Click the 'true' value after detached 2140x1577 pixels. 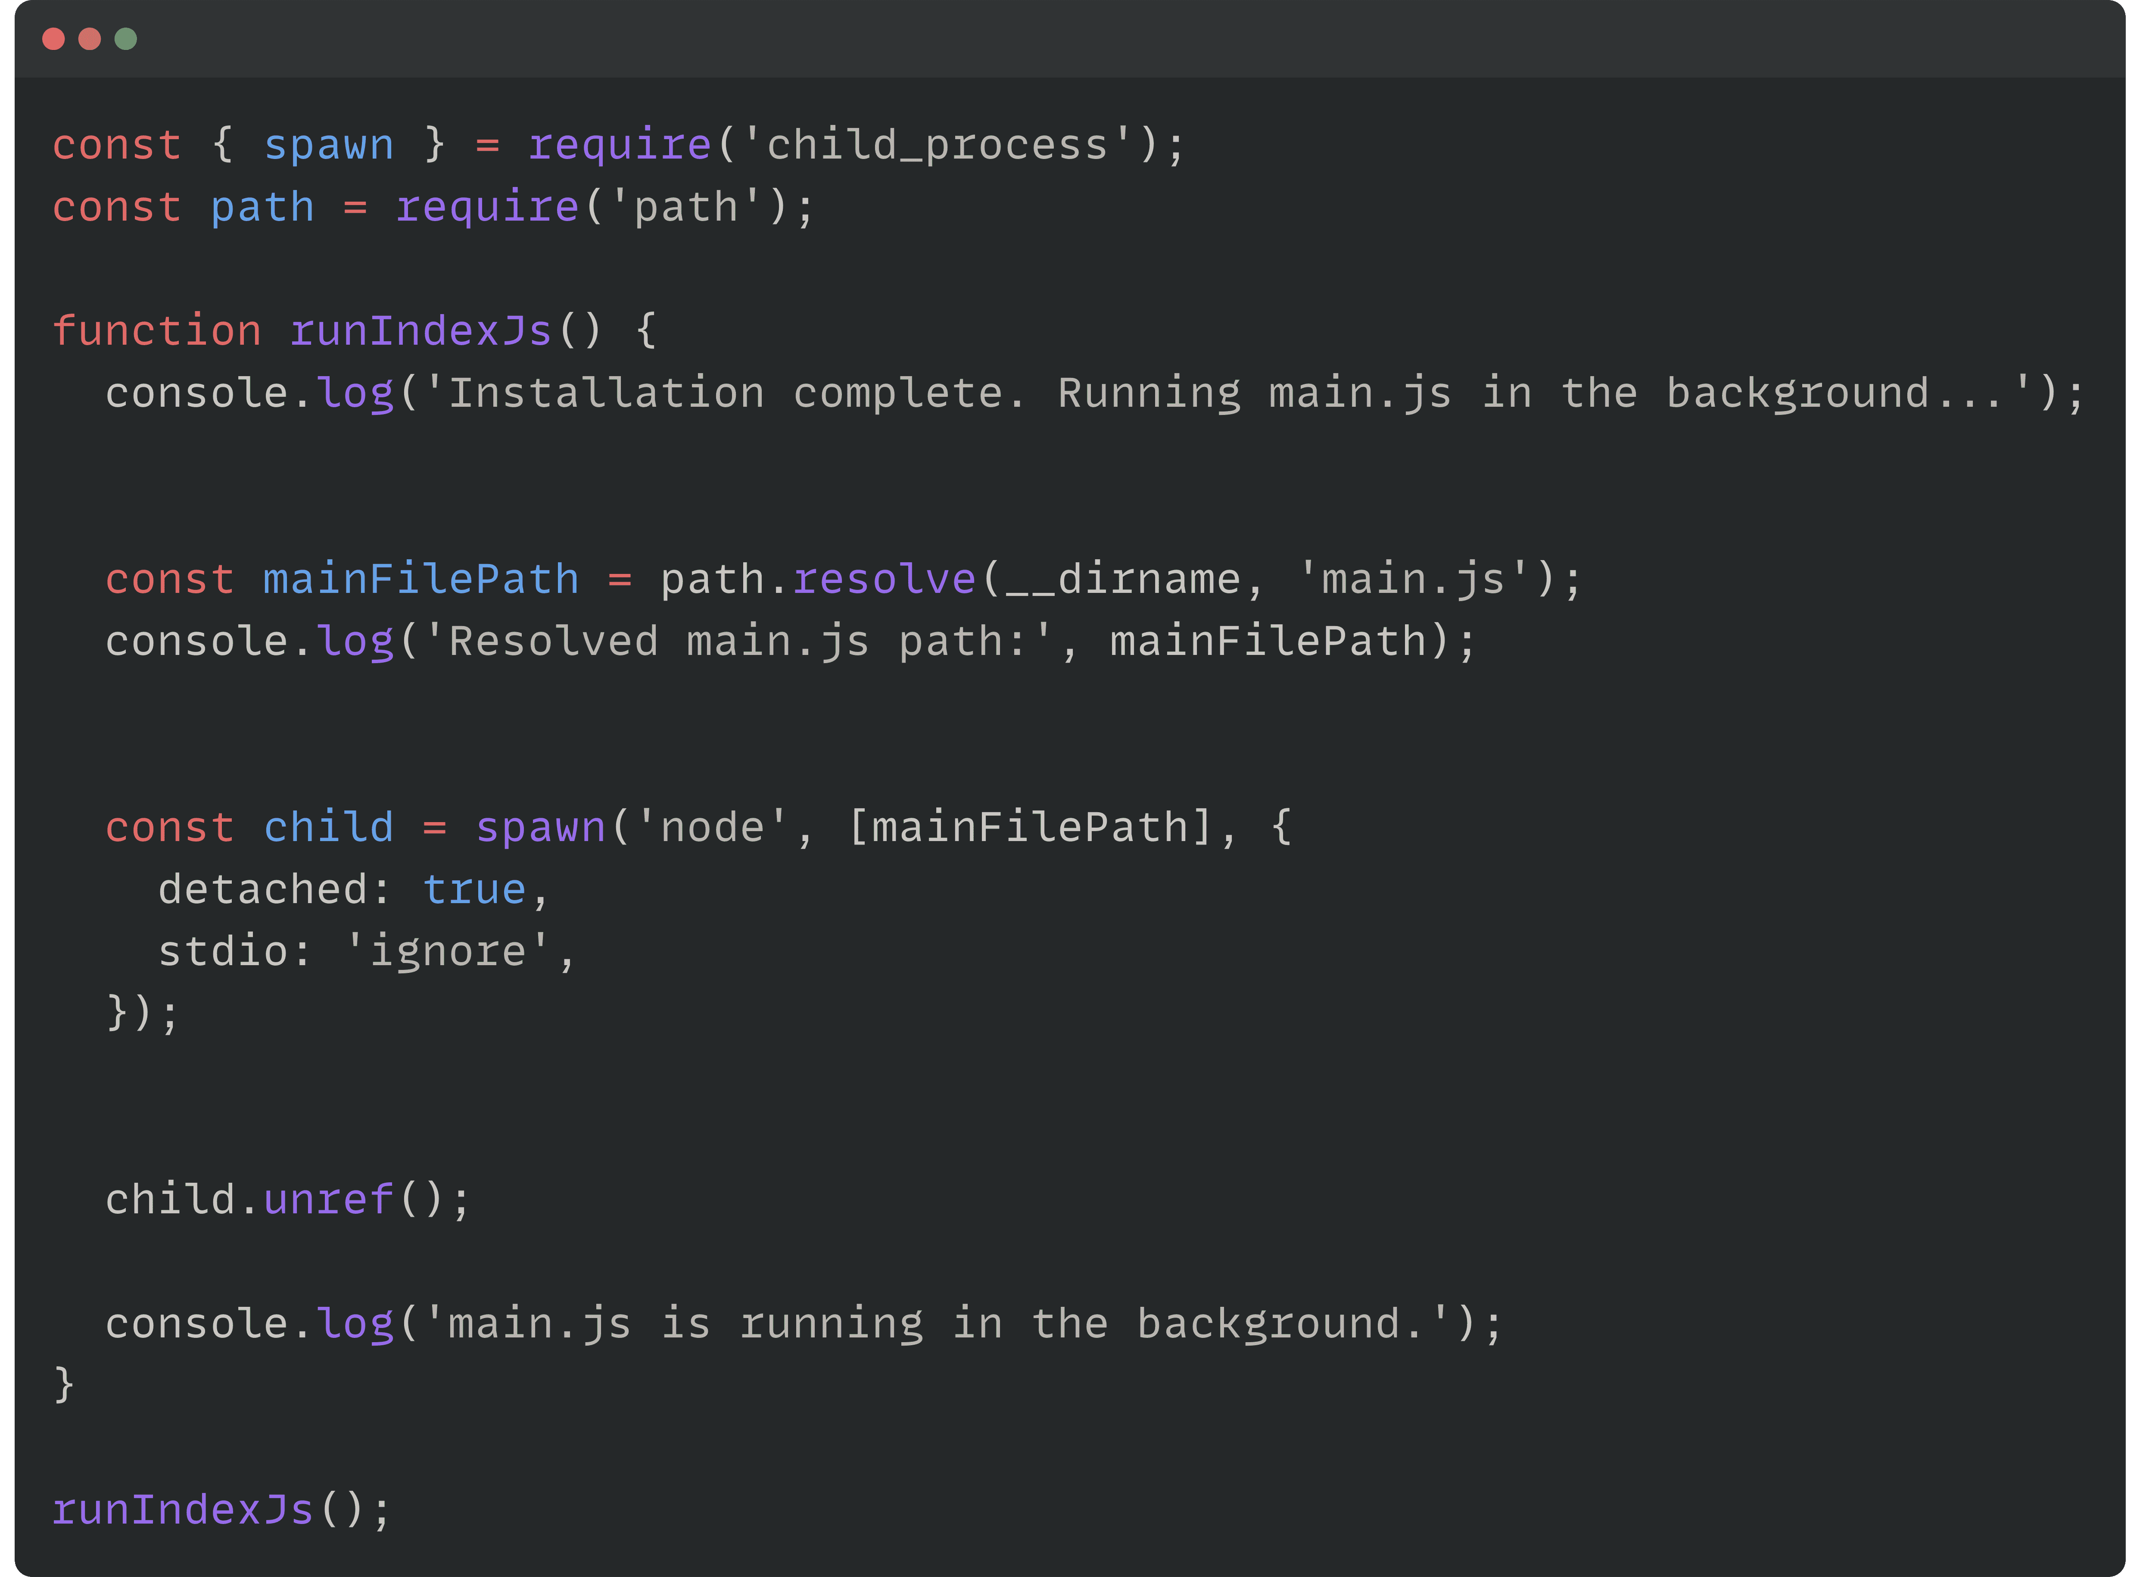tap(474, 890)
